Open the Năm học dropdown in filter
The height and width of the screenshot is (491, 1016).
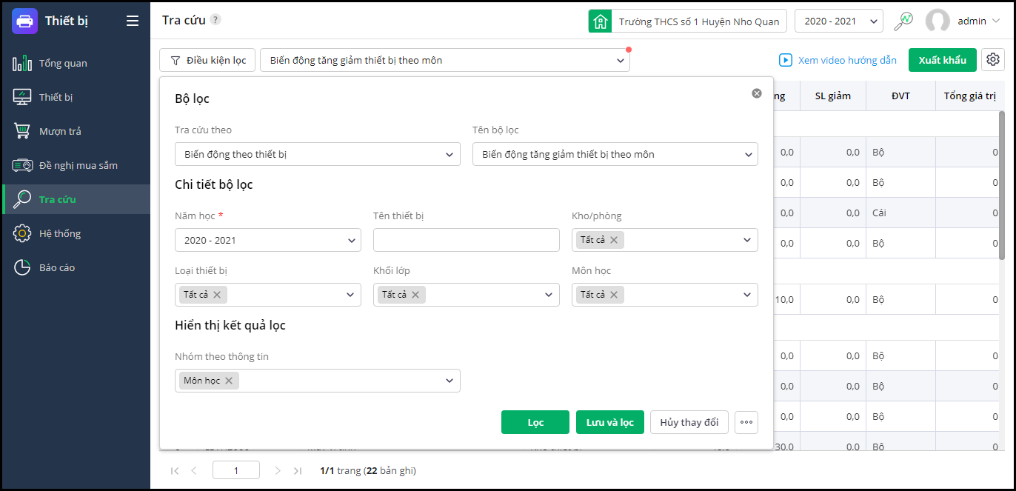267,240
